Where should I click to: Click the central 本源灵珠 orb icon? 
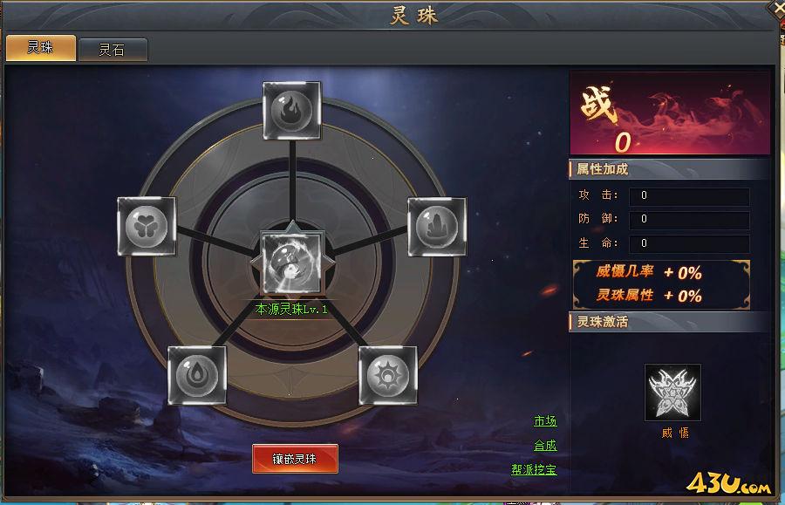tap(292, 263)
